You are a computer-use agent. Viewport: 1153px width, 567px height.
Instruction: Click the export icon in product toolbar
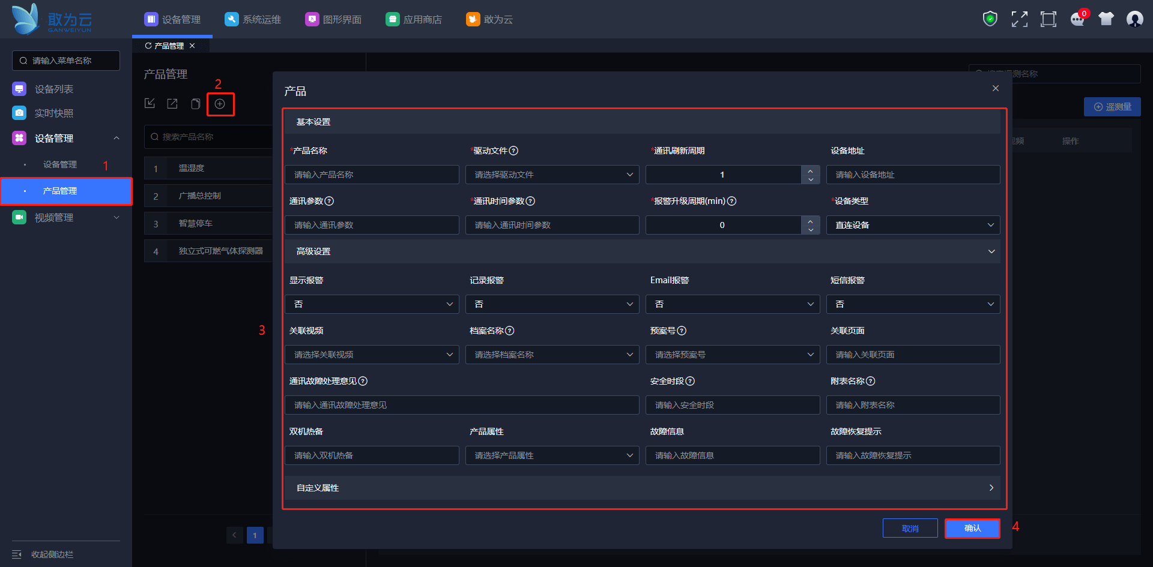coord(172,104)
